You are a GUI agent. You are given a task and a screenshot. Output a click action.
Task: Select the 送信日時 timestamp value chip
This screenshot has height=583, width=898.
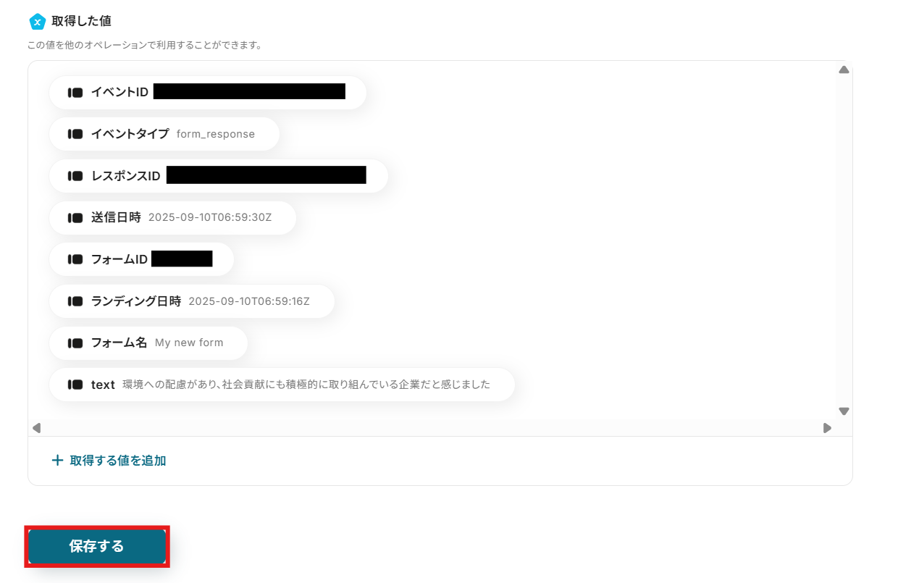point(172,217)
